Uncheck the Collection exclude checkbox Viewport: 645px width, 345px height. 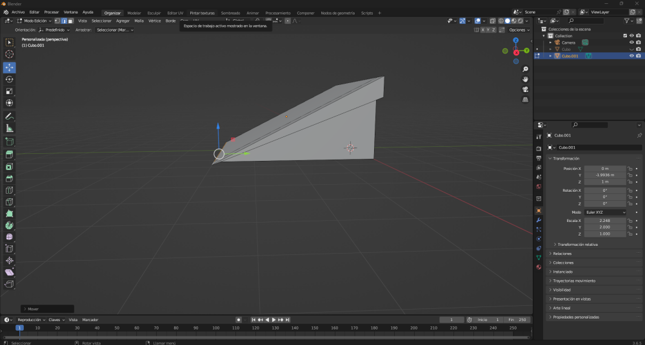pos(624,36)
